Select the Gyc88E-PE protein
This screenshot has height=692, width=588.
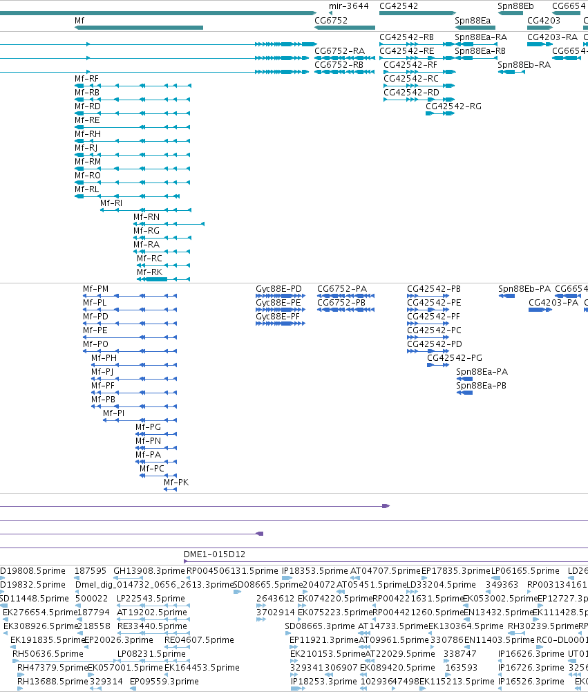pyautogui.click(x=281, y=310)
